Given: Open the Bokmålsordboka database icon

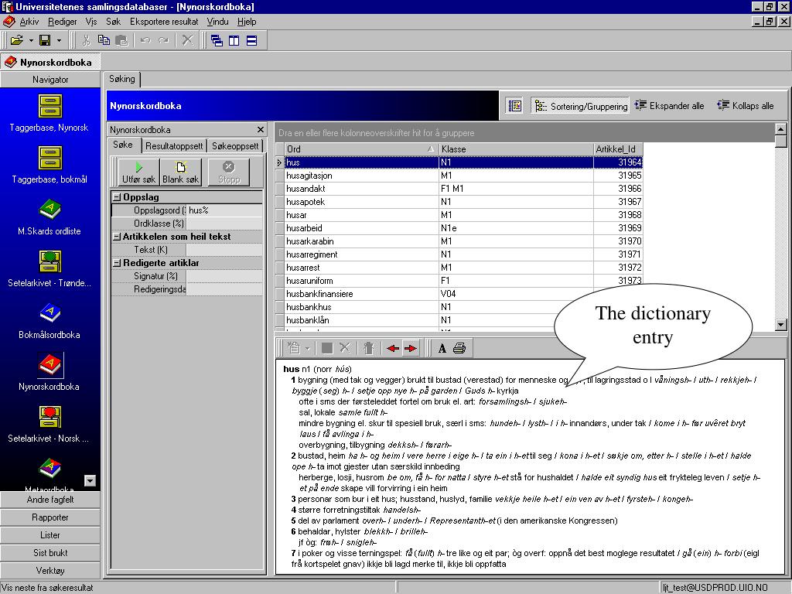Looking at the screenshot, I should pyautogui.click(x=50, y=313).
